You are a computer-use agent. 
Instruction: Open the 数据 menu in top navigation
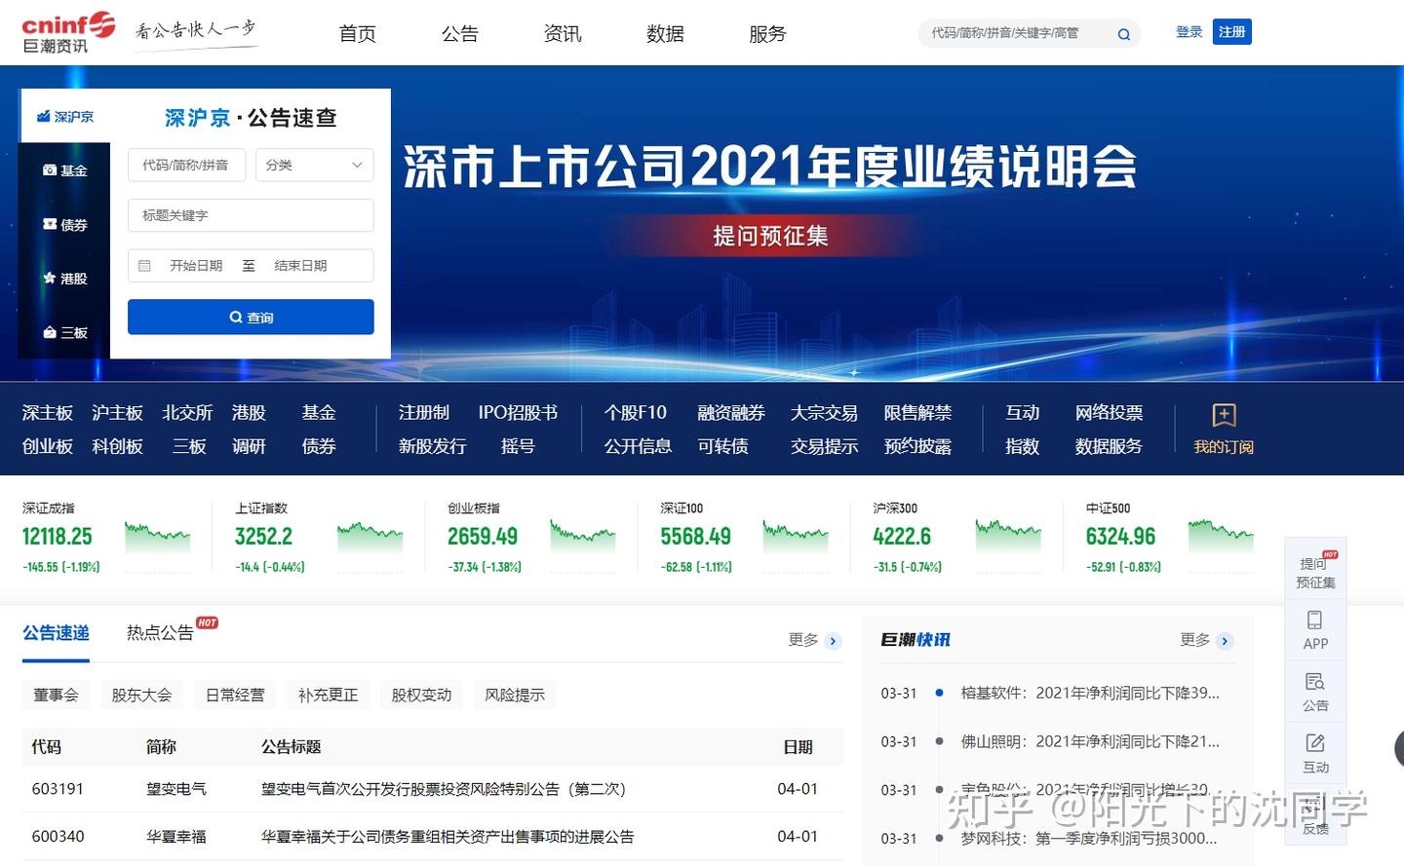coord(664,33)
